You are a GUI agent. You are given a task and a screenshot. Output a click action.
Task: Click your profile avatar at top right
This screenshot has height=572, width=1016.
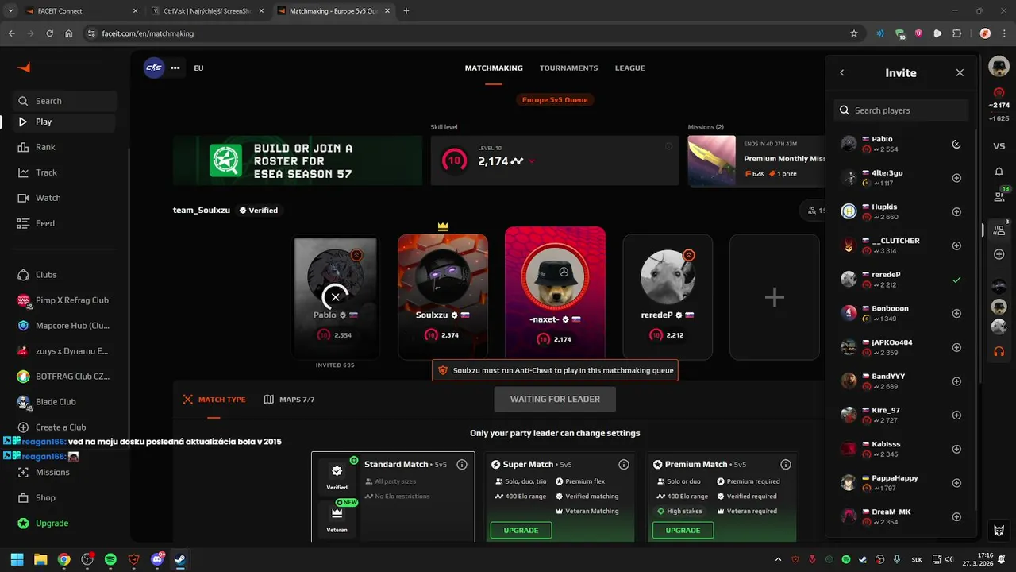999,68
